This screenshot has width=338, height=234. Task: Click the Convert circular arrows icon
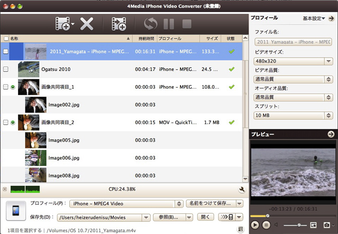[x=151, y=24]
